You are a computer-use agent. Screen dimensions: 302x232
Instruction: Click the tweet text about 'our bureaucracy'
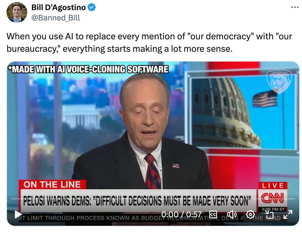coord(149,42)
